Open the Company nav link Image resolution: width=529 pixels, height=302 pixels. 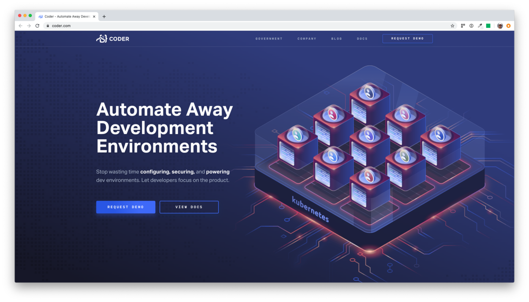click(307, 39)
